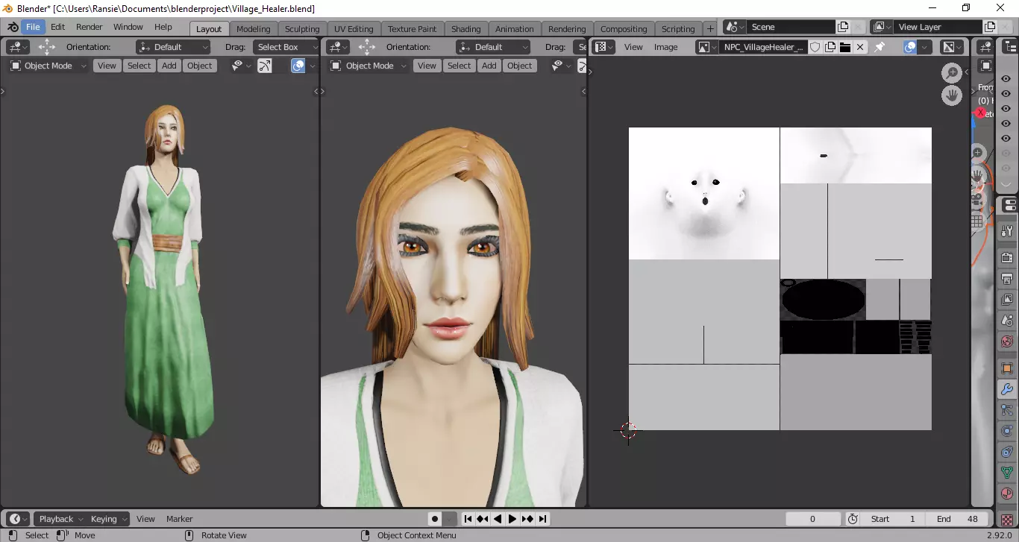This screenshot has width=1019, height=542.
Task: Jump to the first frame of the timeline
Action: [468, 519]
